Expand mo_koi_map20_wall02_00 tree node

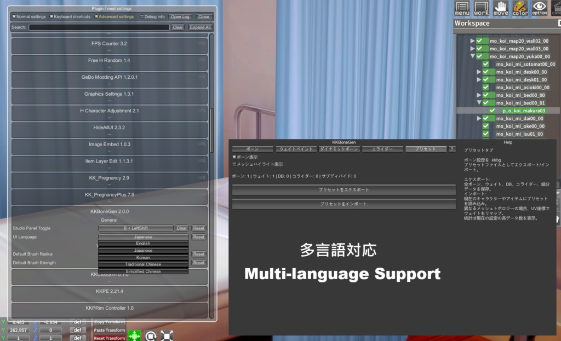(x=472, y=41)
